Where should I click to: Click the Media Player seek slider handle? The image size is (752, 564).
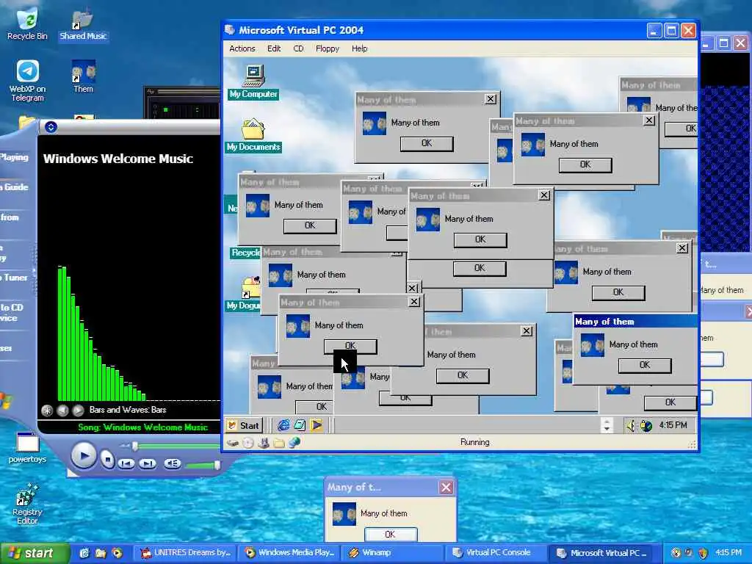click(x=135, y=446)
